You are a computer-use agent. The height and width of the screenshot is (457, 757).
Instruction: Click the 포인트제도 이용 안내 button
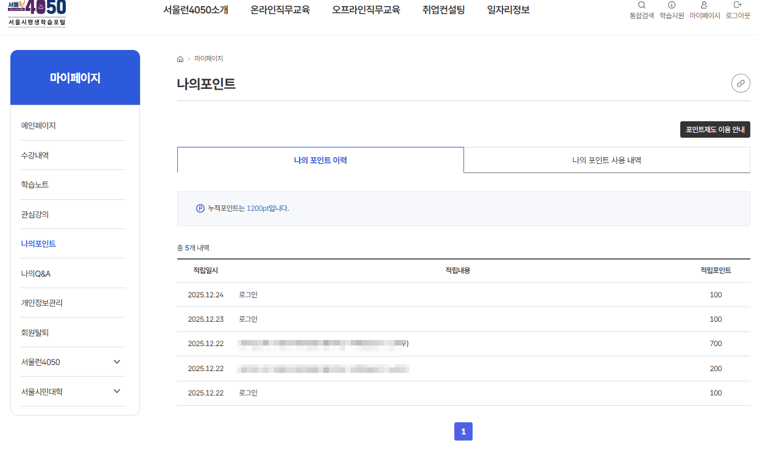click(x=715, y=129)
